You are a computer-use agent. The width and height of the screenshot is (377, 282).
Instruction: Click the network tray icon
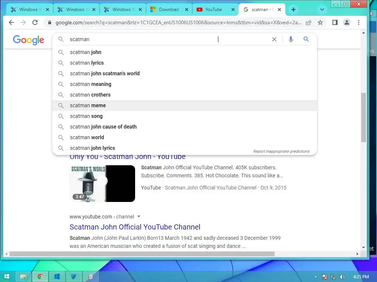click(334, 277)
